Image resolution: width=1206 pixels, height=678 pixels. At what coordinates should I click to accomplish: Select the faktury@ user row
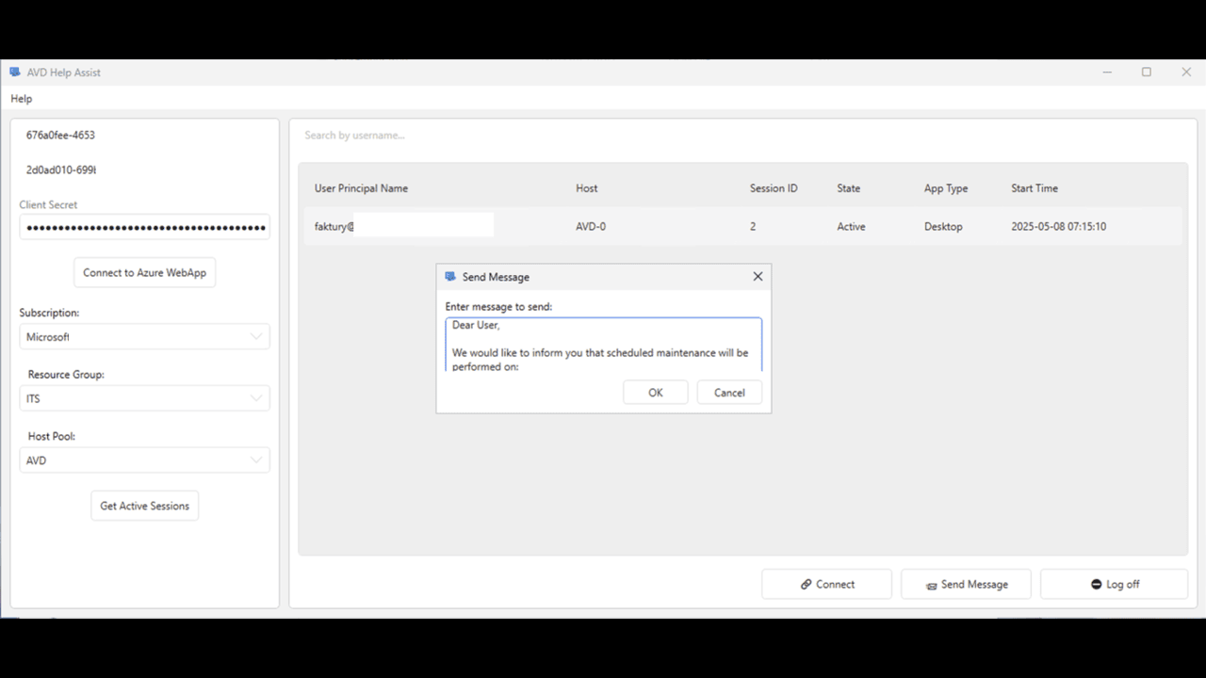pyautogui.click(x=742, y=226)
